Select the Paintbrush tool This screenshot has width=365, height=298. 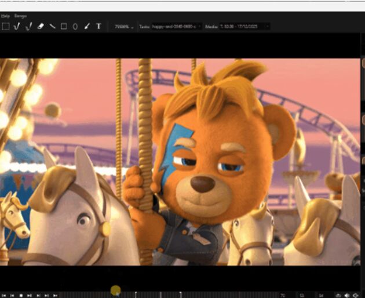pos(87,26)
